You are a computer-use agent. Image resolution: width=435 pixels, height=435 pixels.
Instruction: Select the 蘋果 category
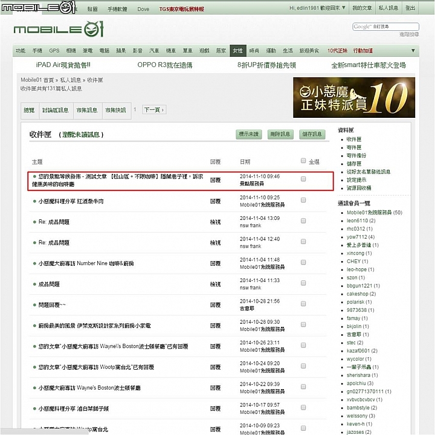point(121,51)
